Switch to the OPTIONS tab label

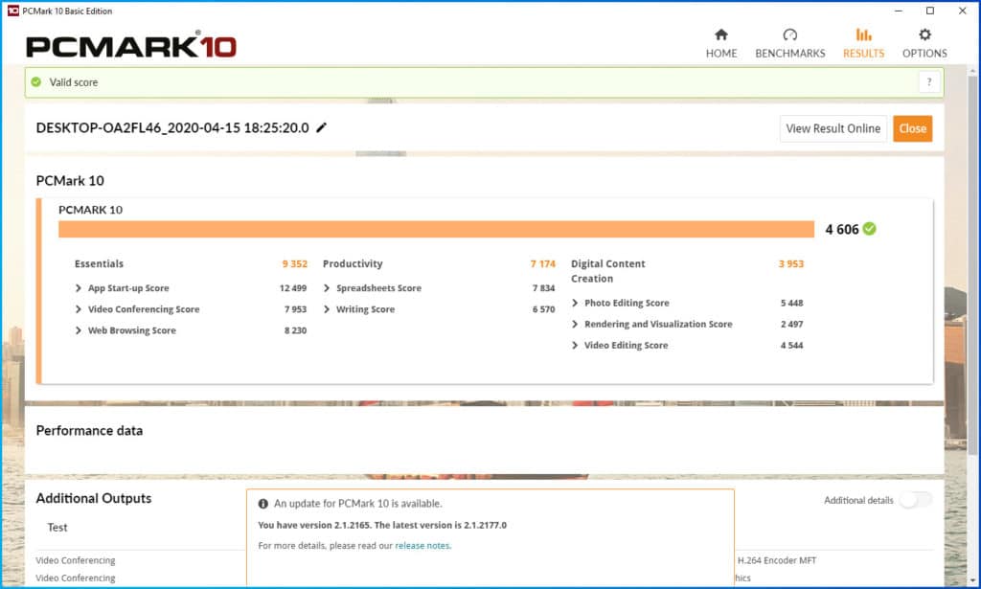[x=924, y=53]
